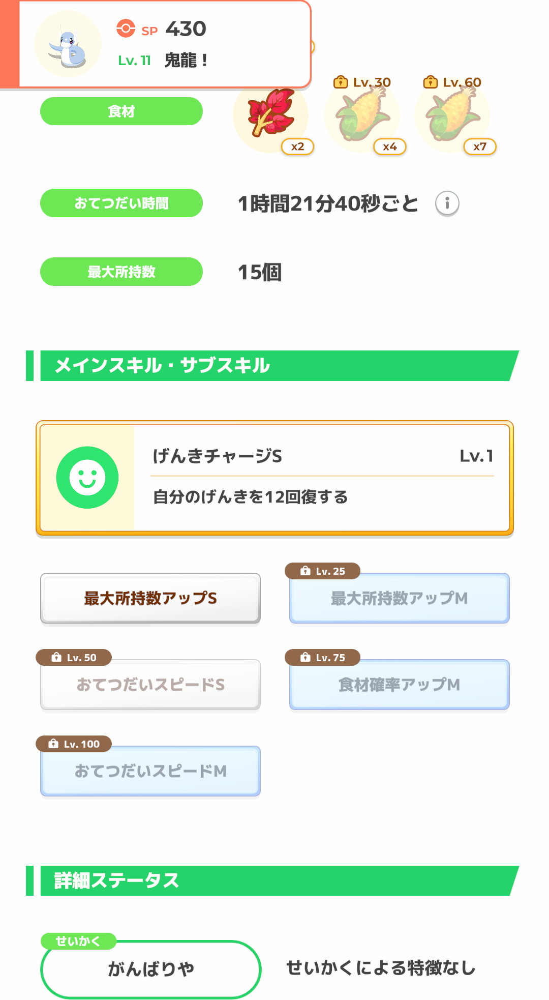Image resolution: width=549 pixels, height=1000 pixels.
Task: Tap the red herb ingredient icon
Action: coord(271,115)
